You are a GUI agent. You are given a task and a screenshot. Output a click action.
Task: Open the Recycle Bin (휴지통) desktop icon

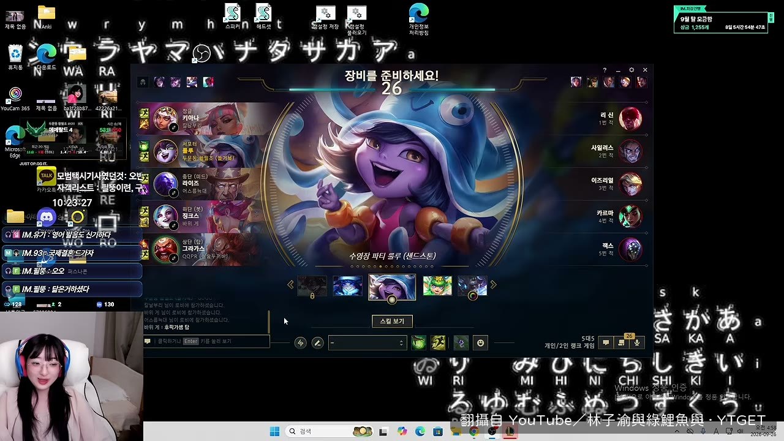[x=15, y=57]
